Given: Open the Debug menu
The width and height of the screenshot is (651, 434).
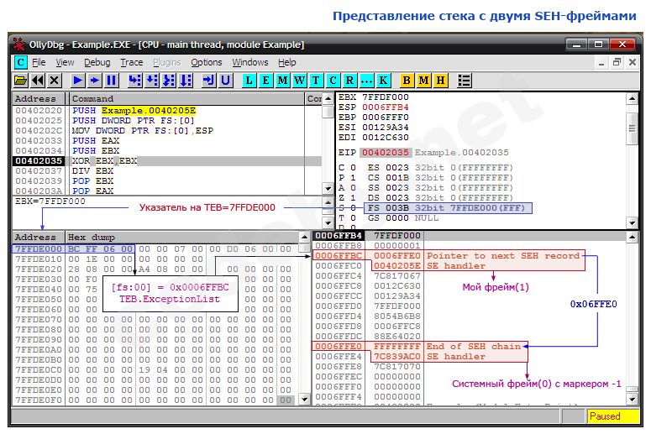Looking at the screenshot, I should pyautogui.click(x=97, y=62).
